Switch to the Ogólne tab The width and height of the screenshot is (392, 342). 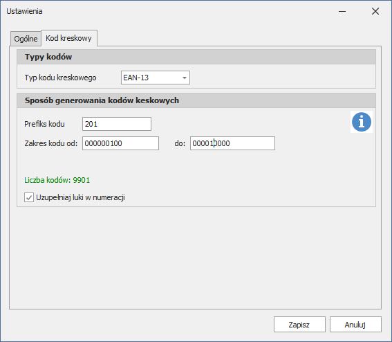(26, 39)
